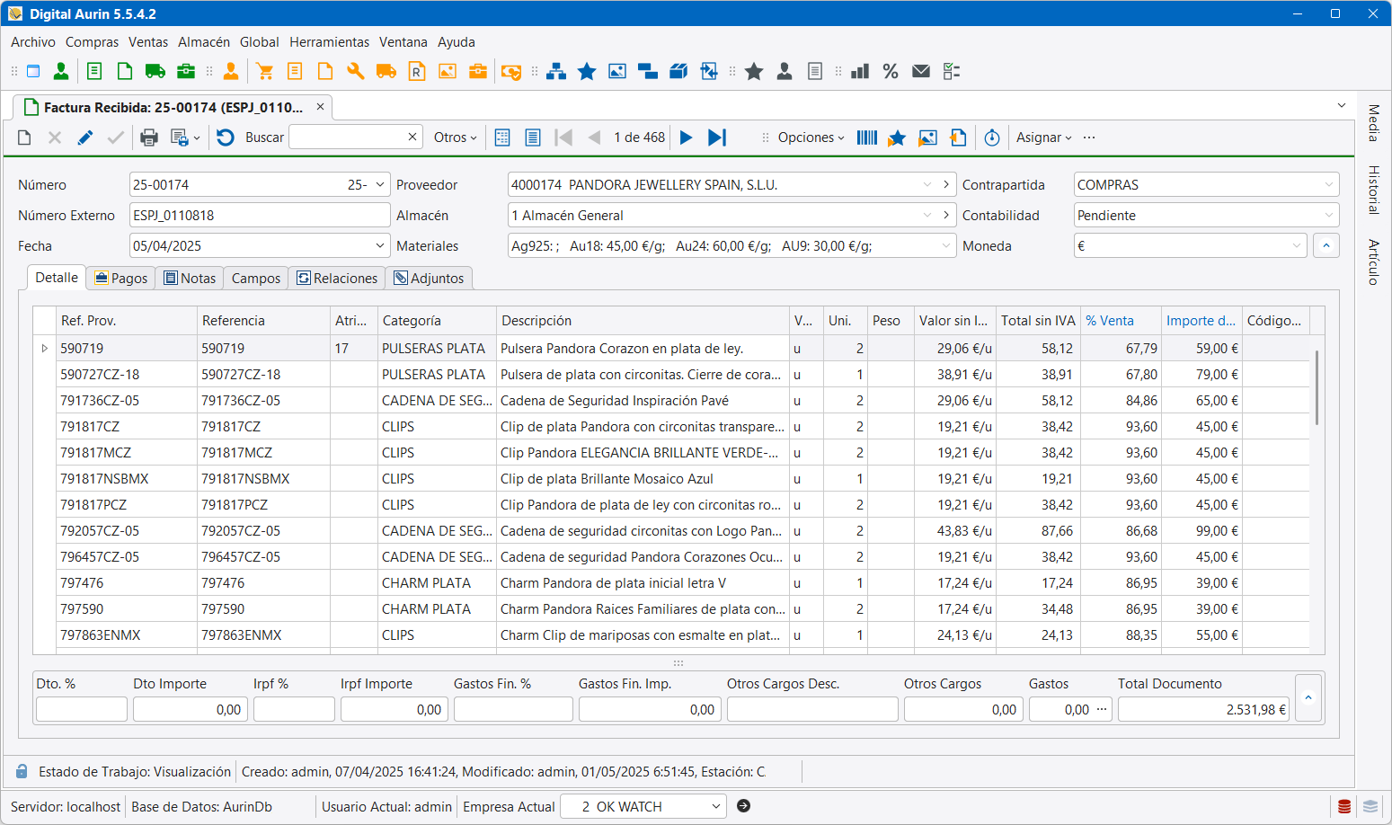Click the orange person icon
Screen dimensions: 1392x825
[x=231, y=71]
